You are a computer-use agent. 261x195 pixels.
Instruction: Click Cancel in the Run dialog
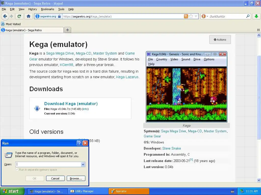(55, 178)
